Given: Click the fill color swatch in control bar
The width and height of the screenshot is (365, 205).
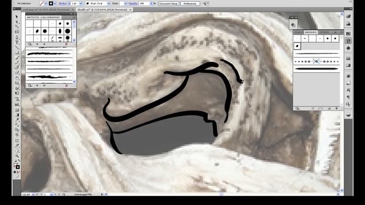Looking at the screenshot, I should click(42, 3).
